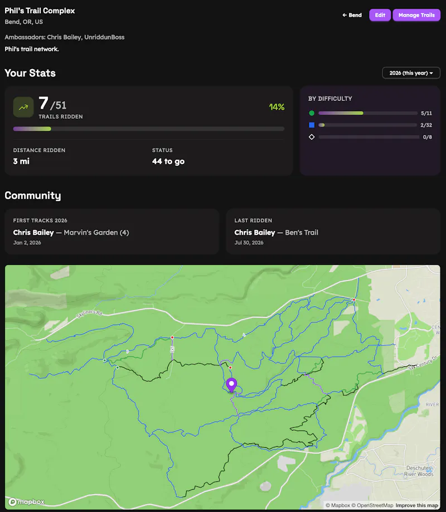Click the green circle easy difficulty icon
This screenshot has height=512, width=446.
click(312, 113)
